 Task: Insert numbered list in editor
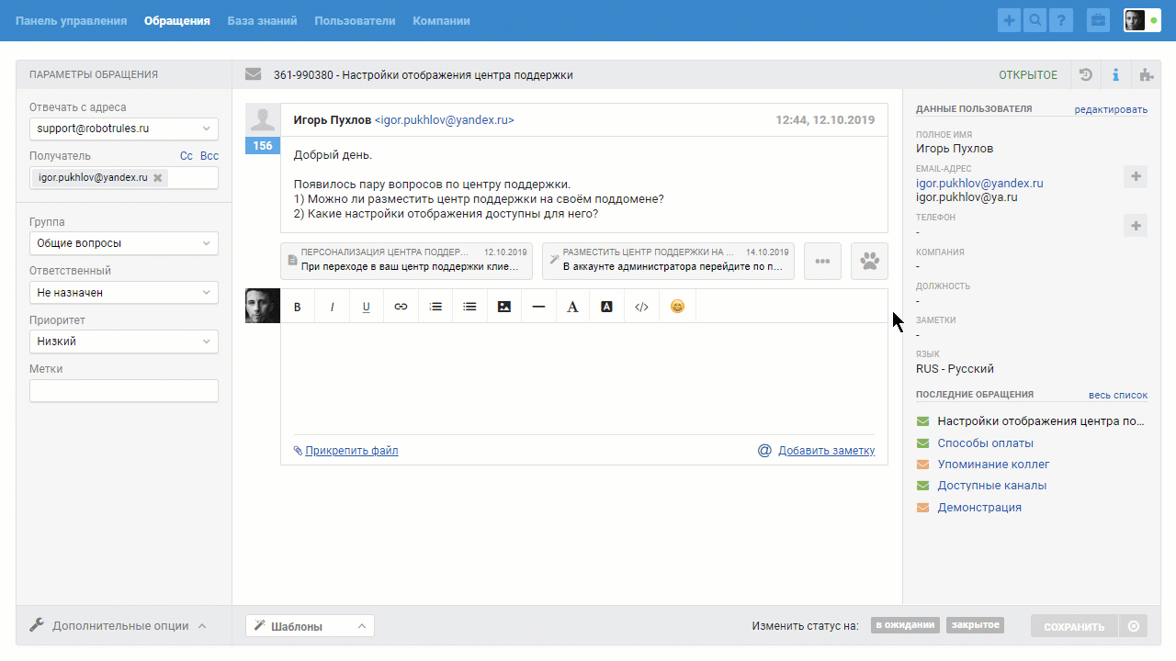coord(435,307)
